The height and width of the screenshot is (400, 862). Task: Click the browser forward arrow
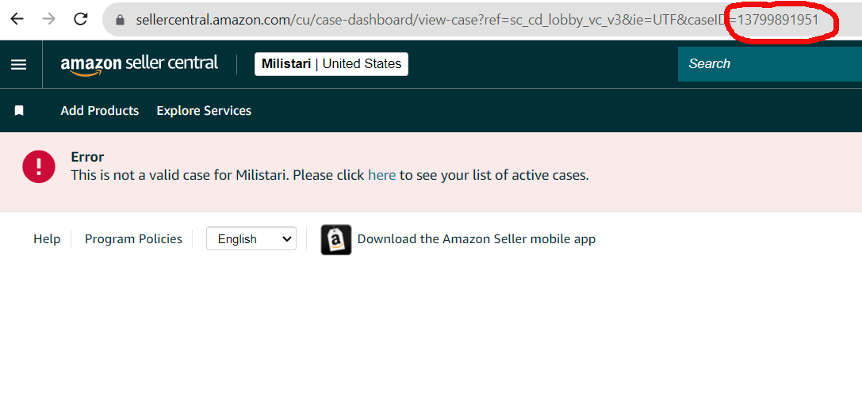coord(49,19)
